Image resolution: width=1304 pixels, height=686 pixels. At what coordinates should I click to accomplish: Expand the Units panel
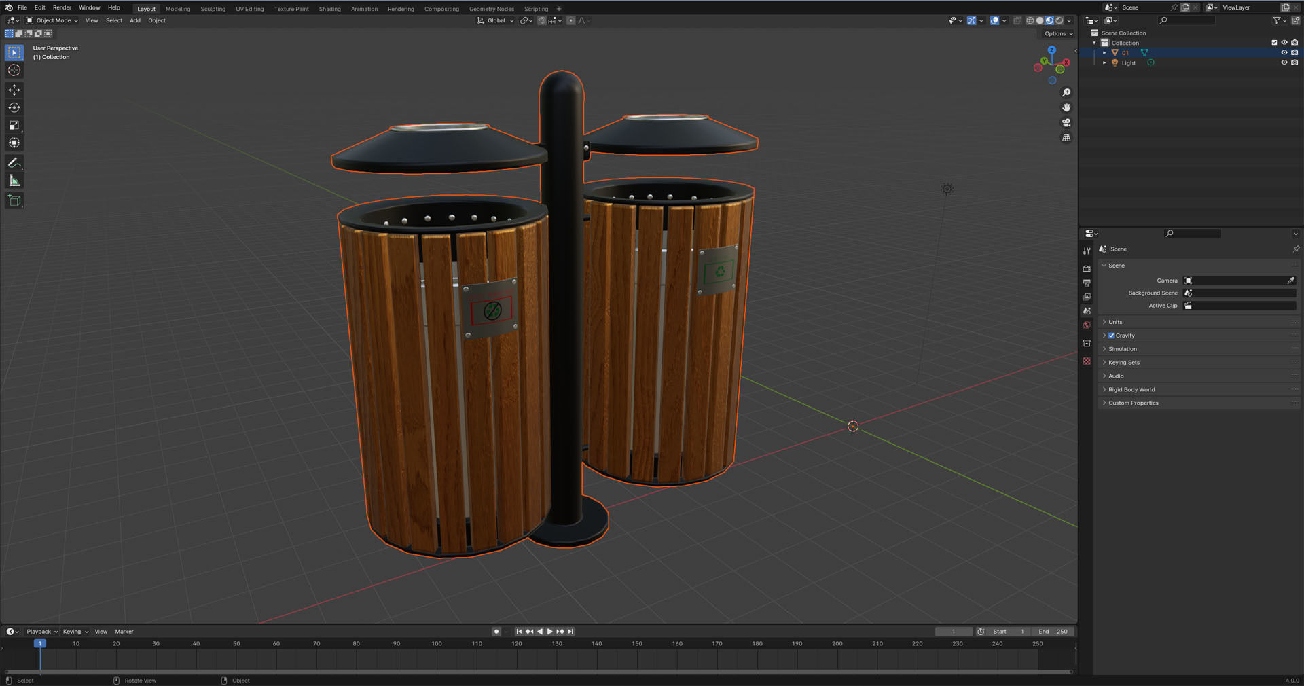1115,322
